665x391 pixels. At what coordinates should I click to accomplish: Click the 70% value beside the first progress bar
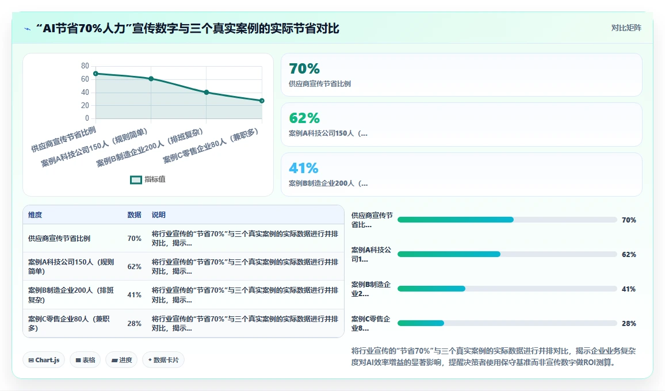click(x=629, y=220)
